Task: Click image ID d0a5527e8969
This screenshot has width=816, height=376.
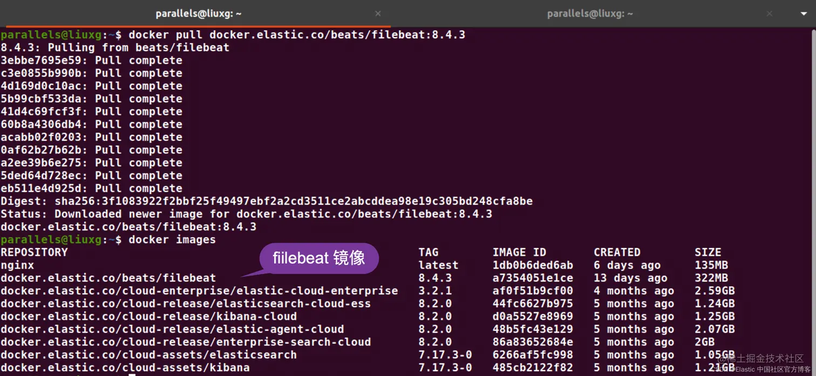Action: [x=533, y=317]
